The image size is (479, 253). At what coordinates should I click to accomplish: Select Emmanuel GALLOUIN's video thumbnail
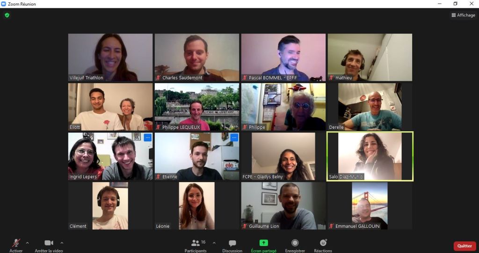[x=370, y=206]
